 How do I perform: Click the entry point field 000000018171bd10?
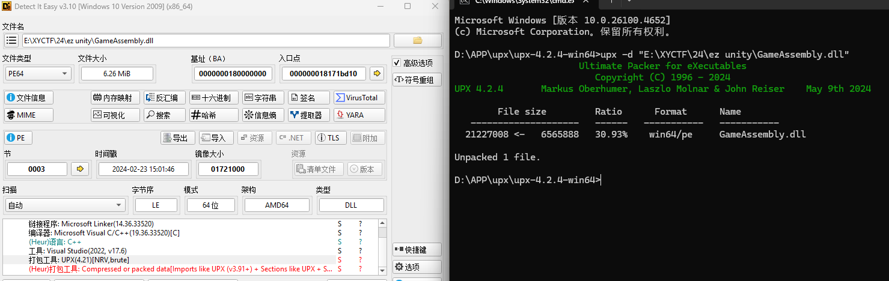tap(323, 73)
